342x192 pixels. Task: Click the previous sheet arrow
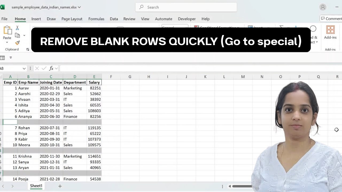[3, 186]
